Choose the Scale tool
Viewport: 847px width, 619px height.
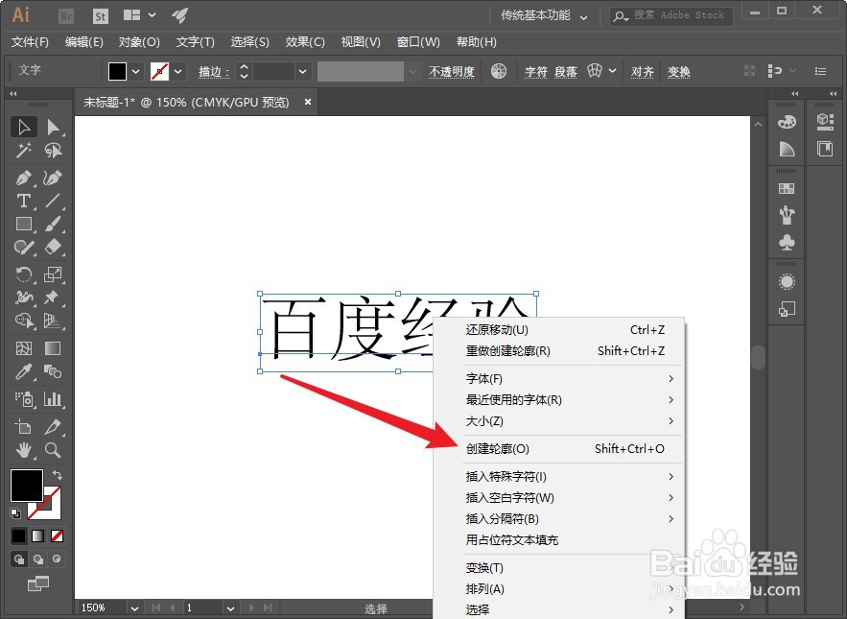pos(53,274)
